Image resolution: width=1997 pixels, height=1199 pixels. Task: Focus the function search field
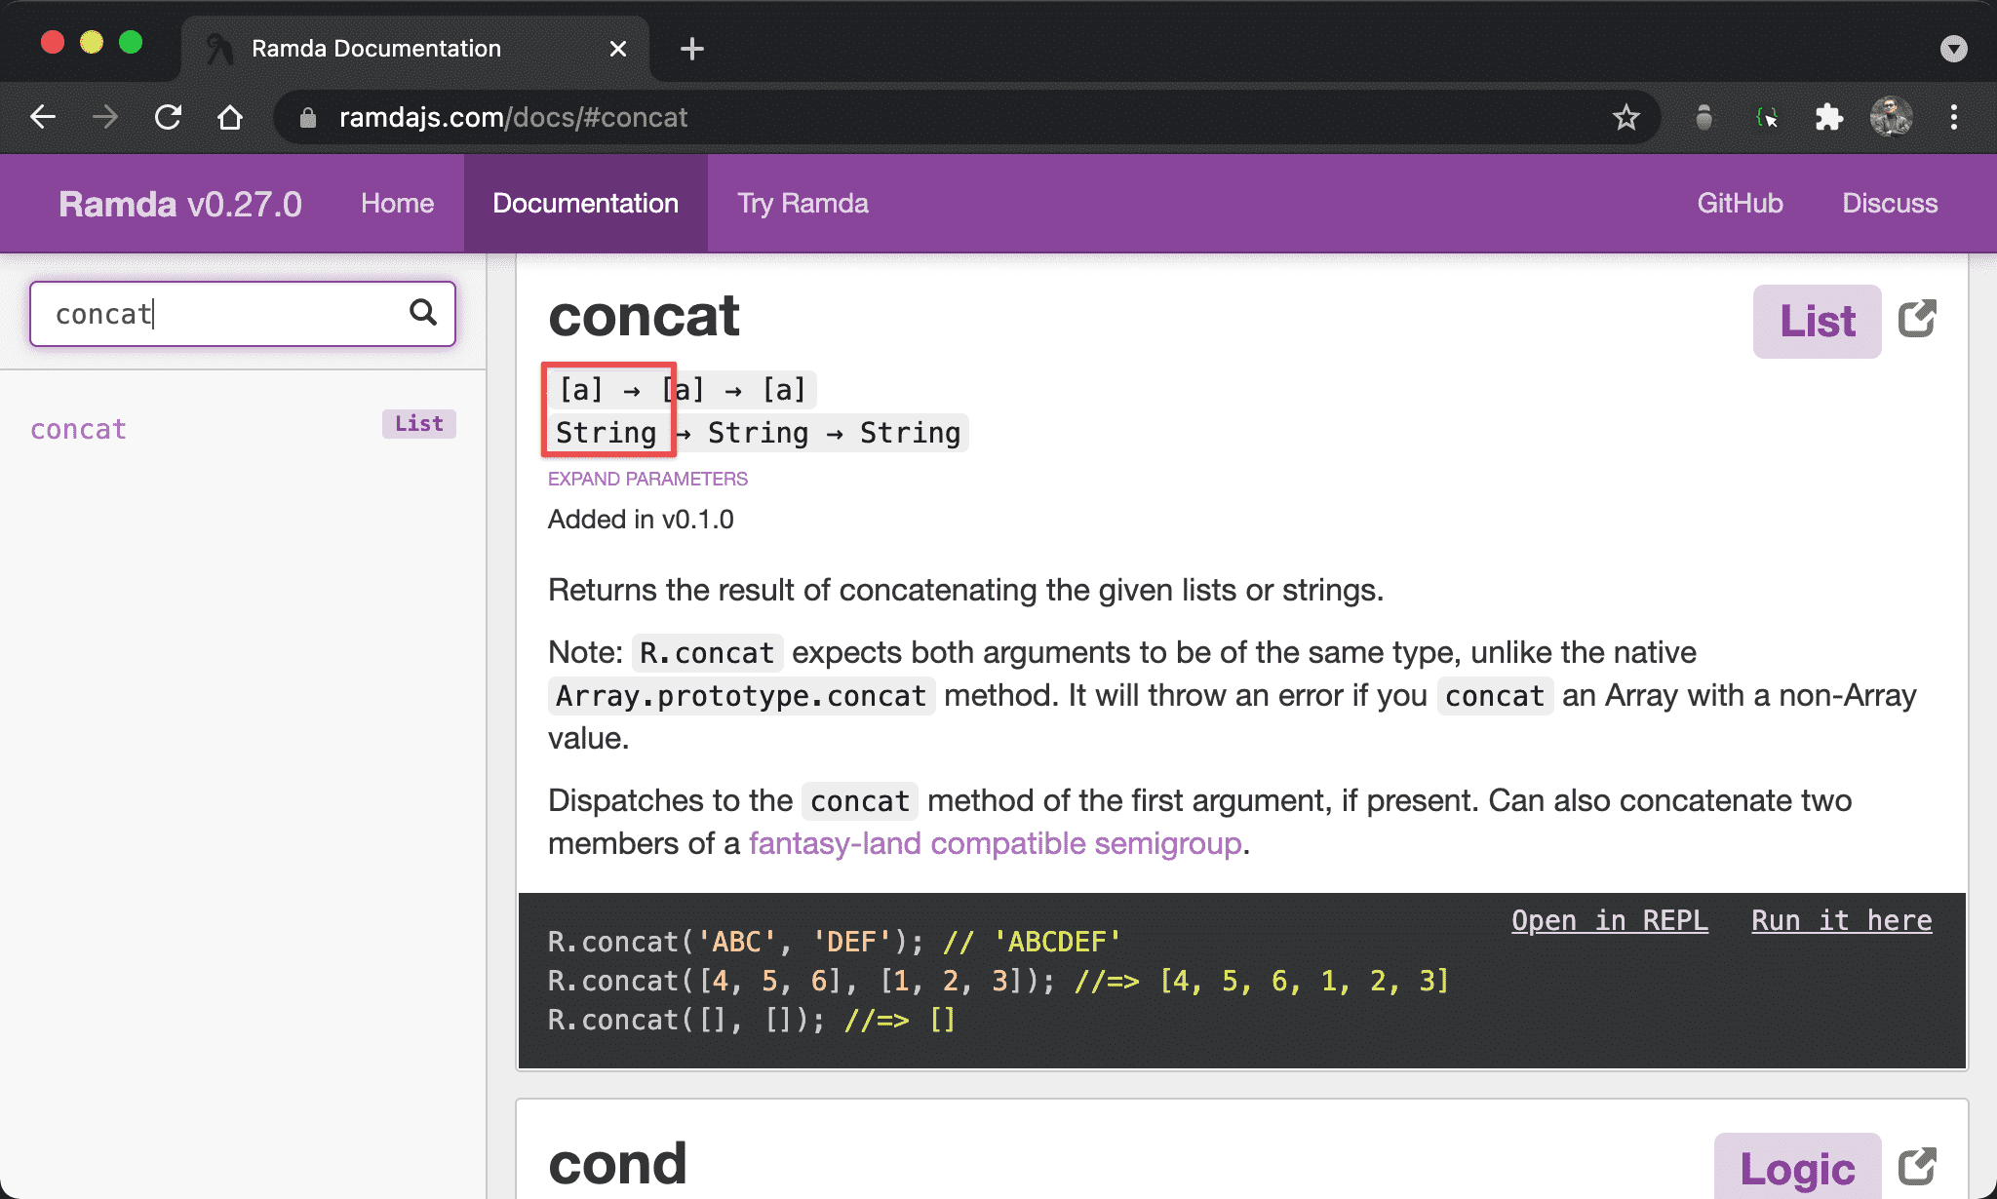pyautogui.click(x=243, y=314)
